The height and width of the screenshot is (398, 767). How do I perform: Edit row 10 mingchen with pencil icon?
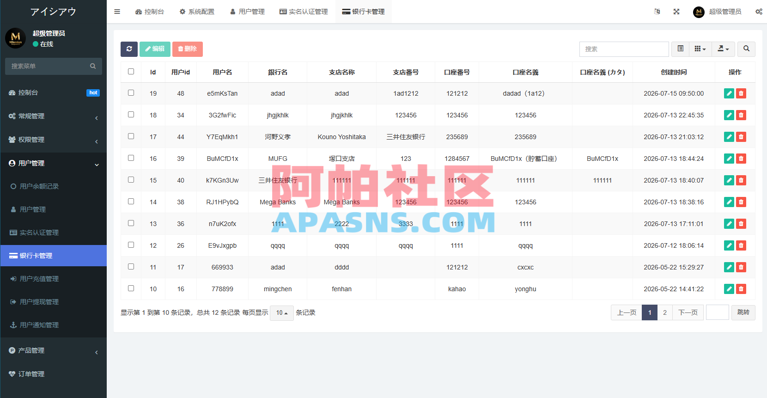729,289
